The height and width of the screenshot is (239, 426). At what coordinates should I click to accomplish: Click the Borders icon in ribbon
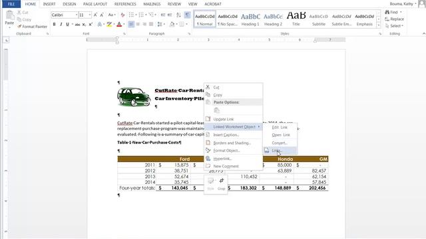182,25
